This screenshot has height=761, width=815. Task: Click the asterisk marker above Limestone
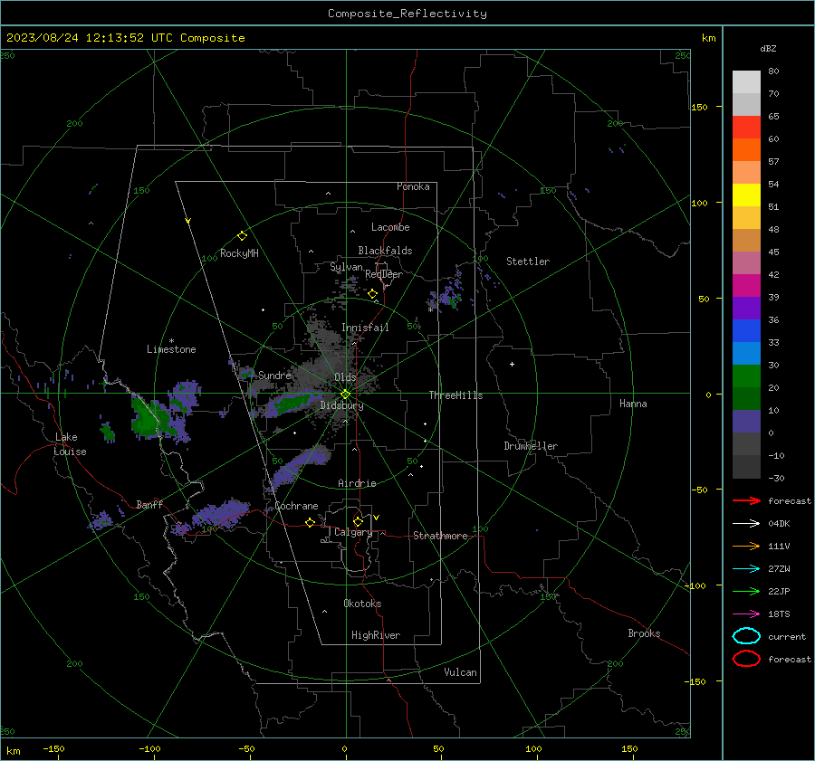171,341
